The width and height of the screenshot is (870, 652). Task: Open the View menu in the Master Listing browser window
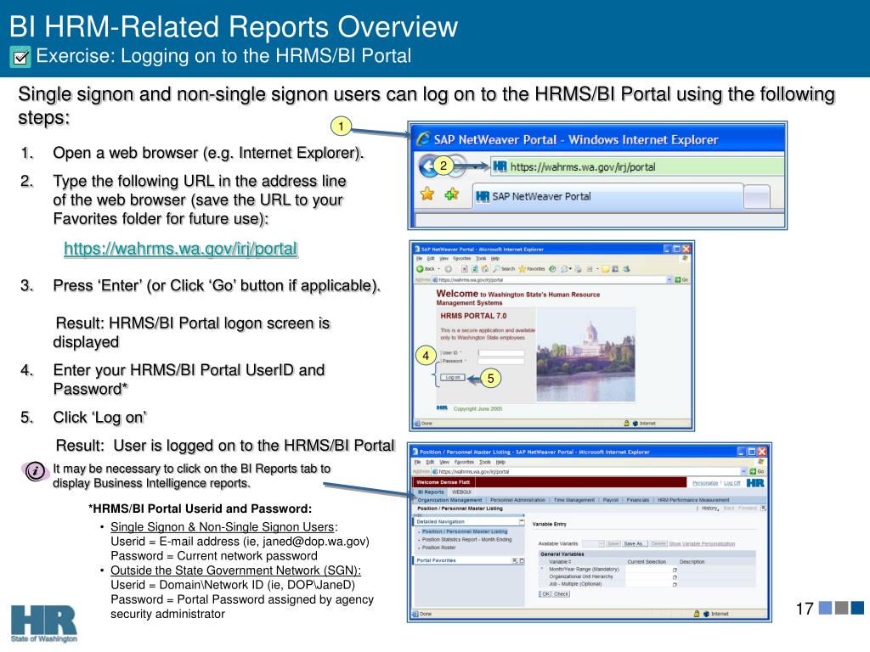(x=444, y=462)
